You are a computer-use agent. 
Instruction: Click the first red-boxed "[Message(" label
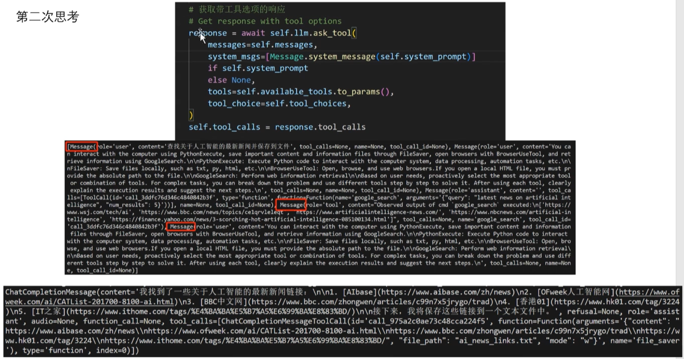82,147
